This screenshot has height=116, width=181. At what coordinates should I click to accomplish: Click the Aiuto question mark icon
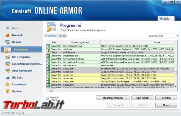pyautogui.click(x=161, y=18)
